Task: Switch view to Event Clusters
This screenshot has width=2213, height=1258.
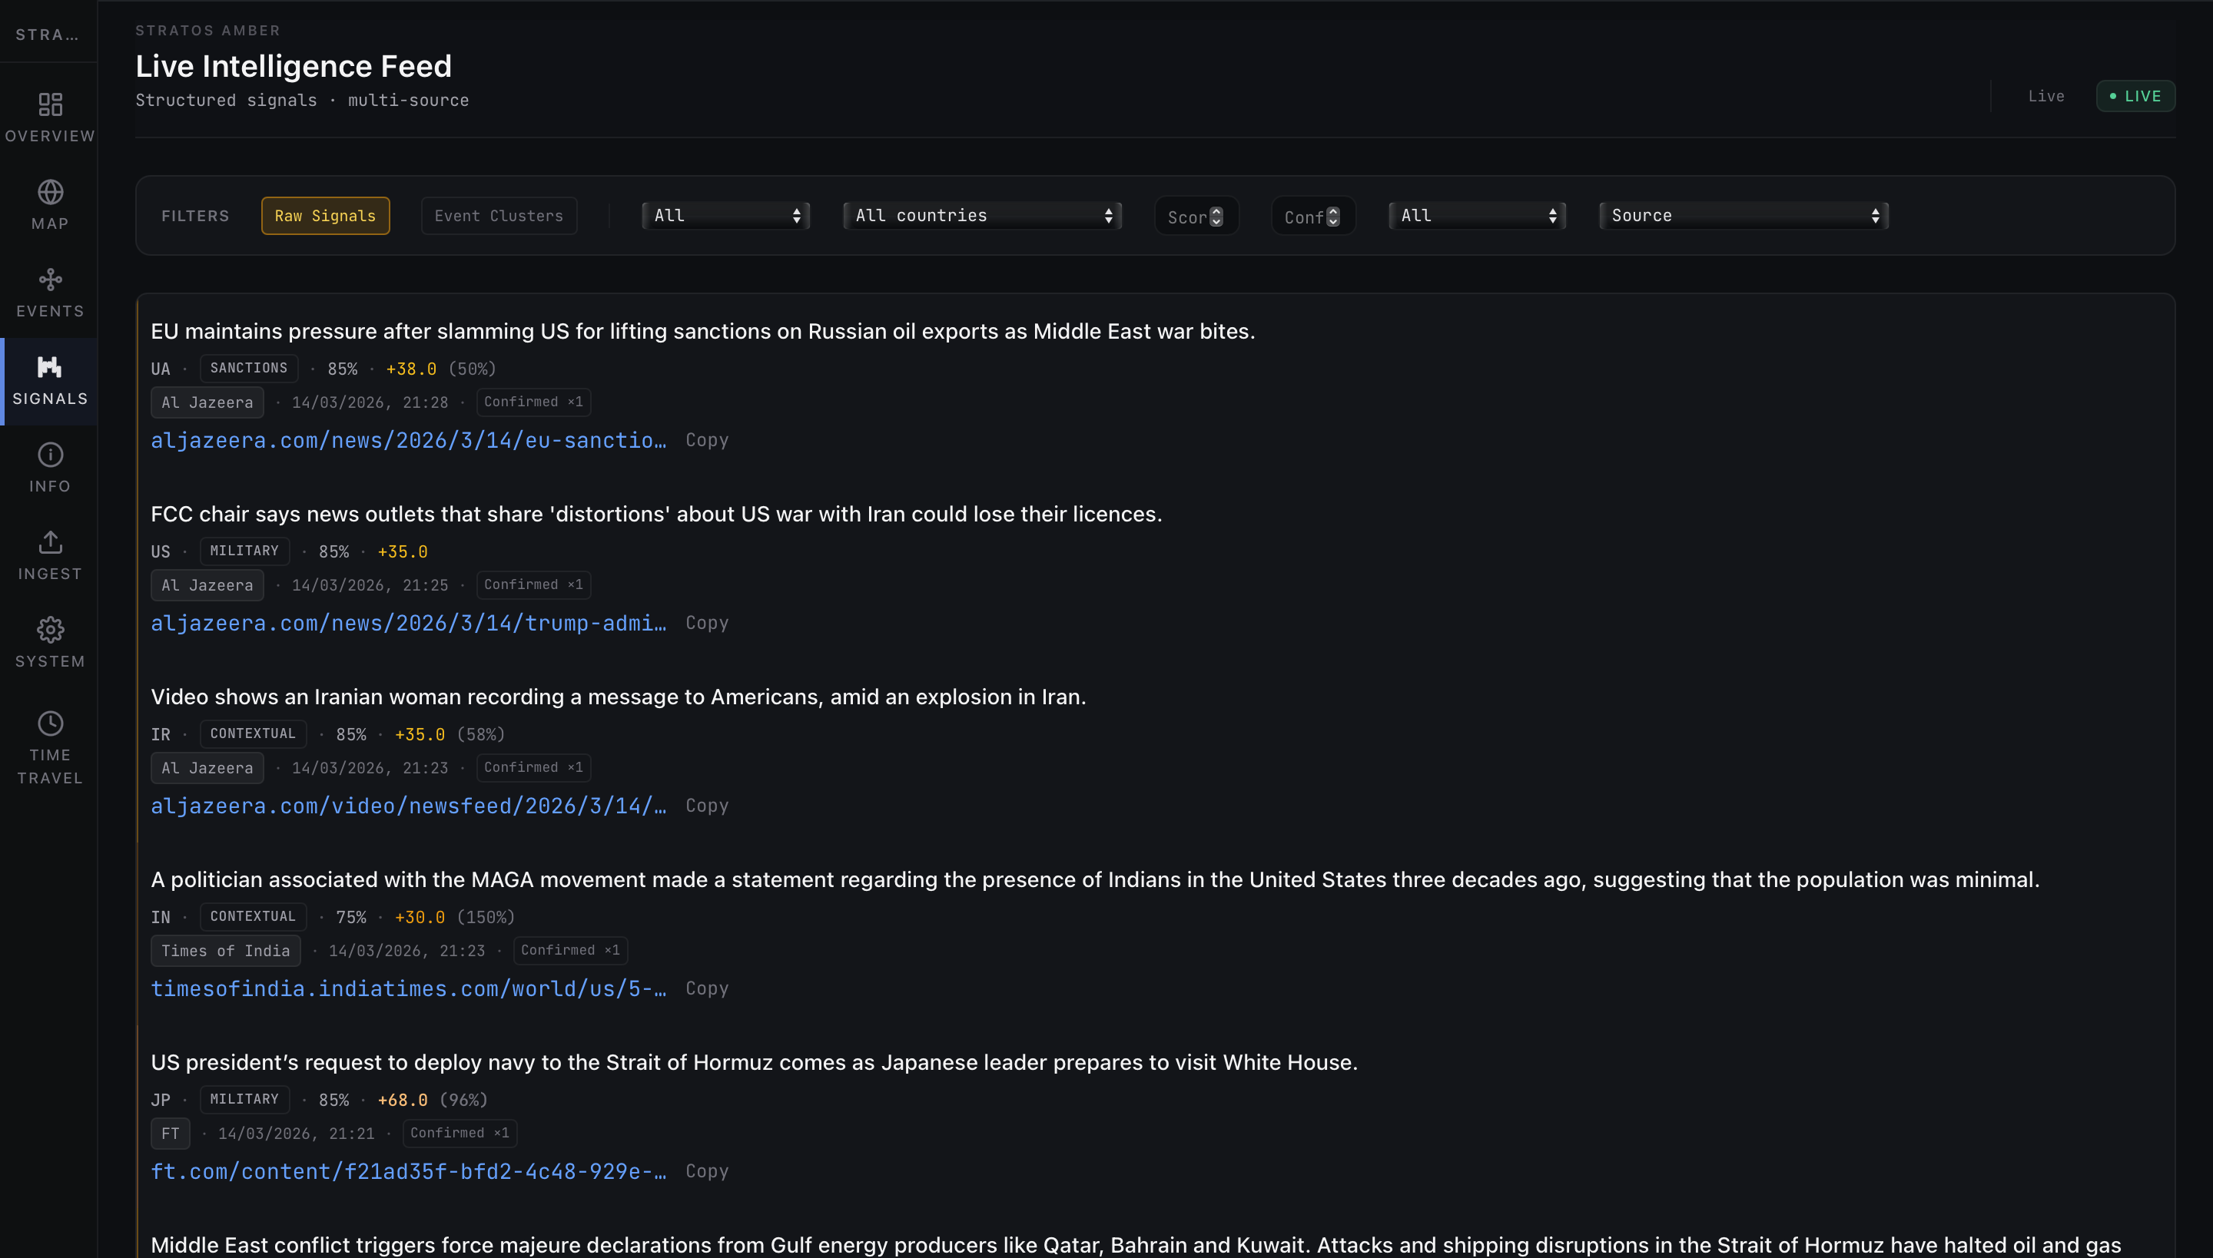Action: [499, 216]
